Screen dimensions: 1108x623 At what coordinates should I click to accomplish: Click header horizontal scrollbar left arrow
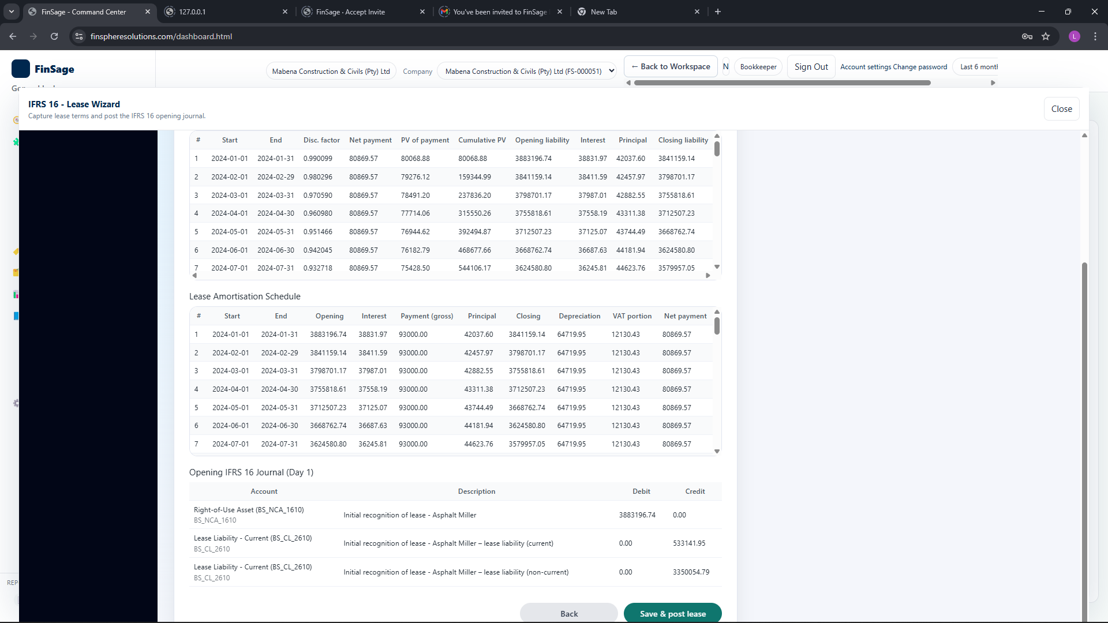(x=628, y=83)
